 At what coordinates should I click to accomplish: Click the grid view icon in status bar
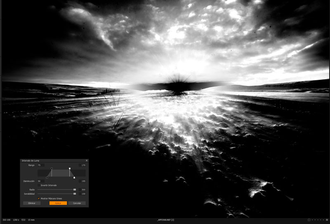pos(327,220)
